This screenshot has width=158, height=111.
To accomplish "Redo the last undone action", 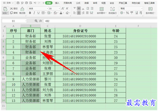I will [x=39, y=3].
